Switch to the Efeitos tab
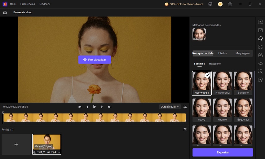The width and height of the screenshot is (265, 159). click(223, 53)
